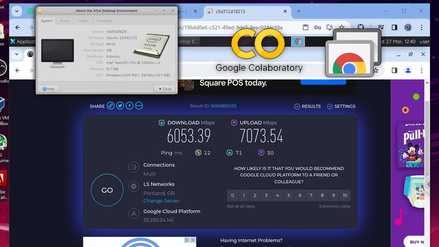Click the Chrome icon in the Xfce panel
Image resolution: width=439 pixels, height=247 pixels.
click(298, 42)
